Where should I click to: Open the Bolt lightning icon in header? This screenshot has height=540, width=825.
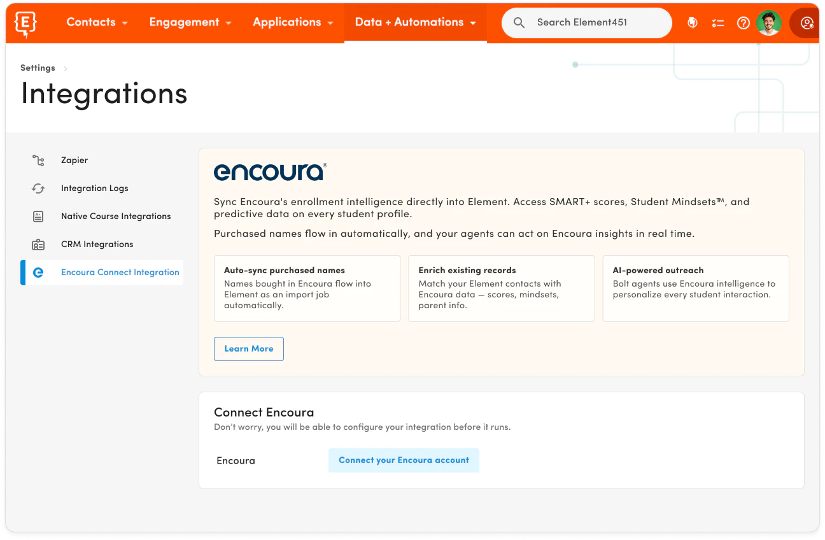click(693, 23)
